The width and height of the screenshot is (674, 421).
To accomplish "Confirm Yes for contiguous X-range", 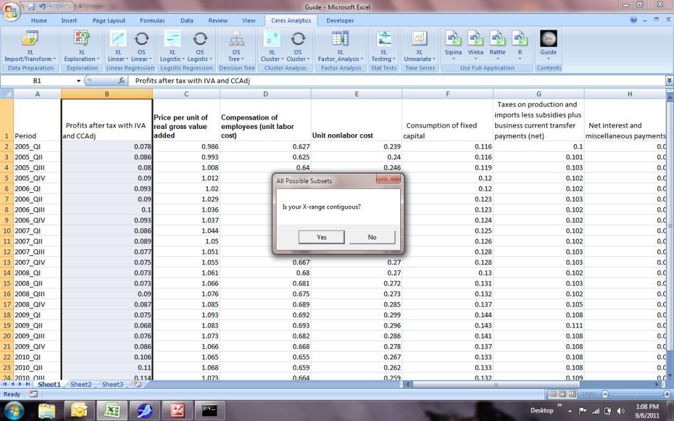I will tap(321, 237).
